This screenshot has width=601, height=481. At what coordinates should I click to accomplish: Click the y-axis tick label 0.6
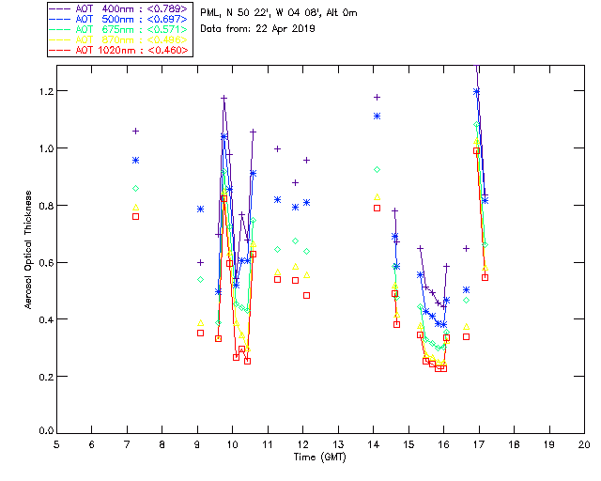(46, 263)
